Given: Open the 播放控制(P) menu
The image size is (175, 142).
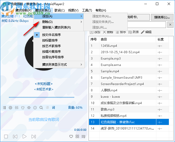Looking at the screenshot, I should point(23,10).
